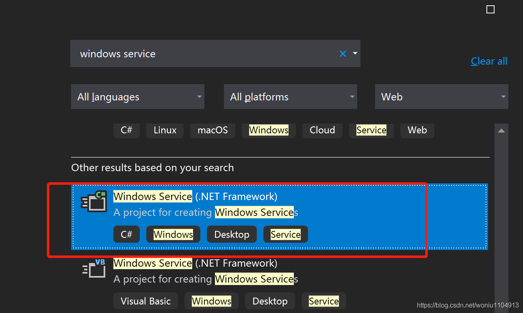
Task: Click the Service tag on the Visual Basic template
Action: pos(323,301)
